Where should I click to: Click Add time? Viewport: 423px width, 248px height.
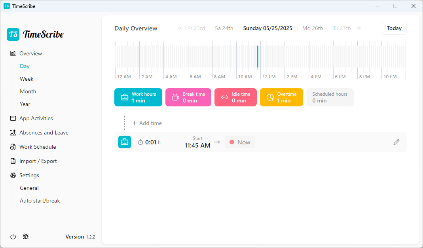[147, 123]
